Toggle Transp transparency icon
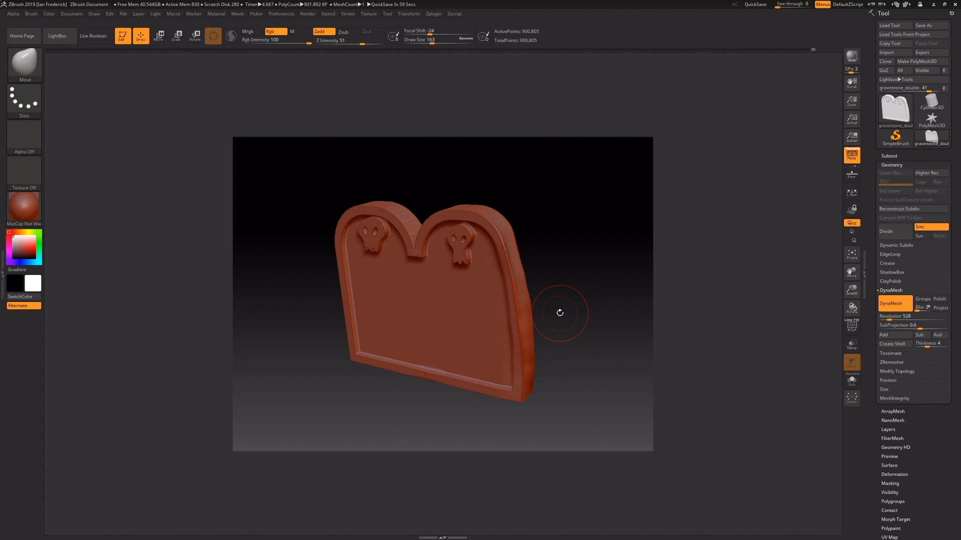Screen dimensions: 961x540 [852, 344]
